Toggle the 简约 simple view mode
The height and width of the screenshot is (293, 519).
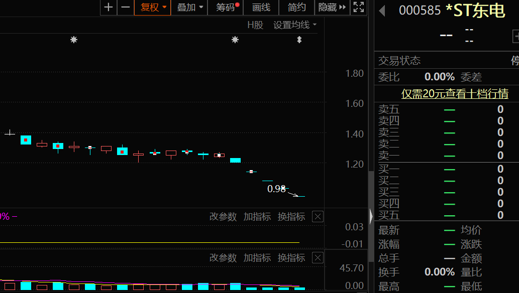[296, 8]
